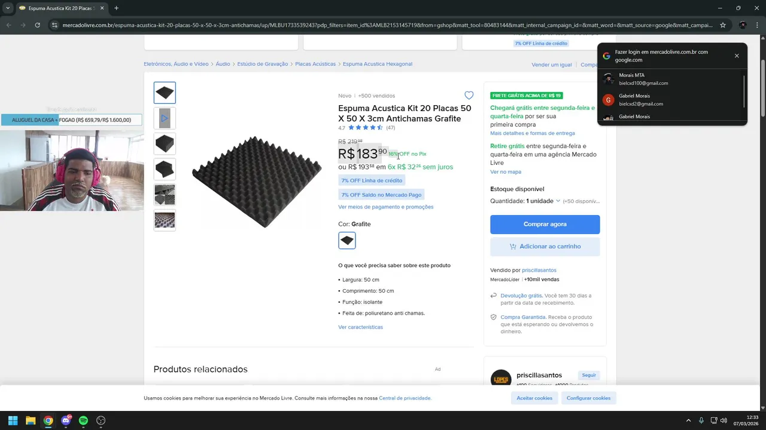Viewport: 766px width, 430px height.
Task: Go back in browser history
Action: (8, 25)
